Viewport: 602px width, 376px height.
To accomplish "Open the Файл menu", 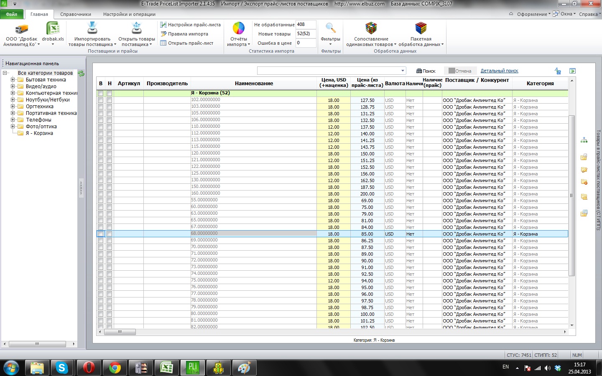I will click(x=12, y=14).
